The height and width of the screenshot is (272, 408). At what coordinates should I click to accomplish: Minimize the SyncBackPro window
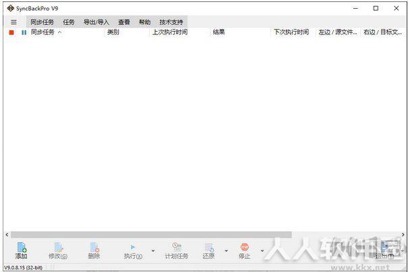point(355,8)
